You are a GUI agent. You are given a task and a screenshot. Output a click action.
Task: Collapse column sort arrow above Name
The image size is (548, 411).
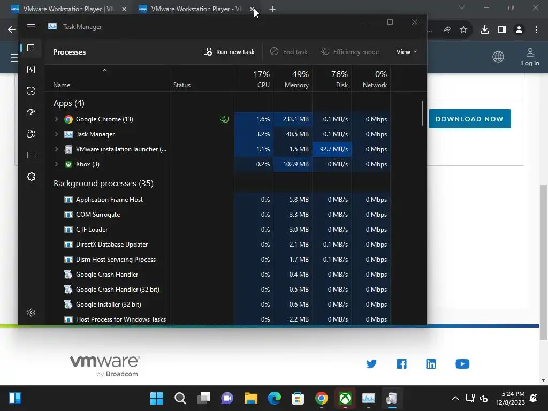pyautogui.click(x=104, y=70)
